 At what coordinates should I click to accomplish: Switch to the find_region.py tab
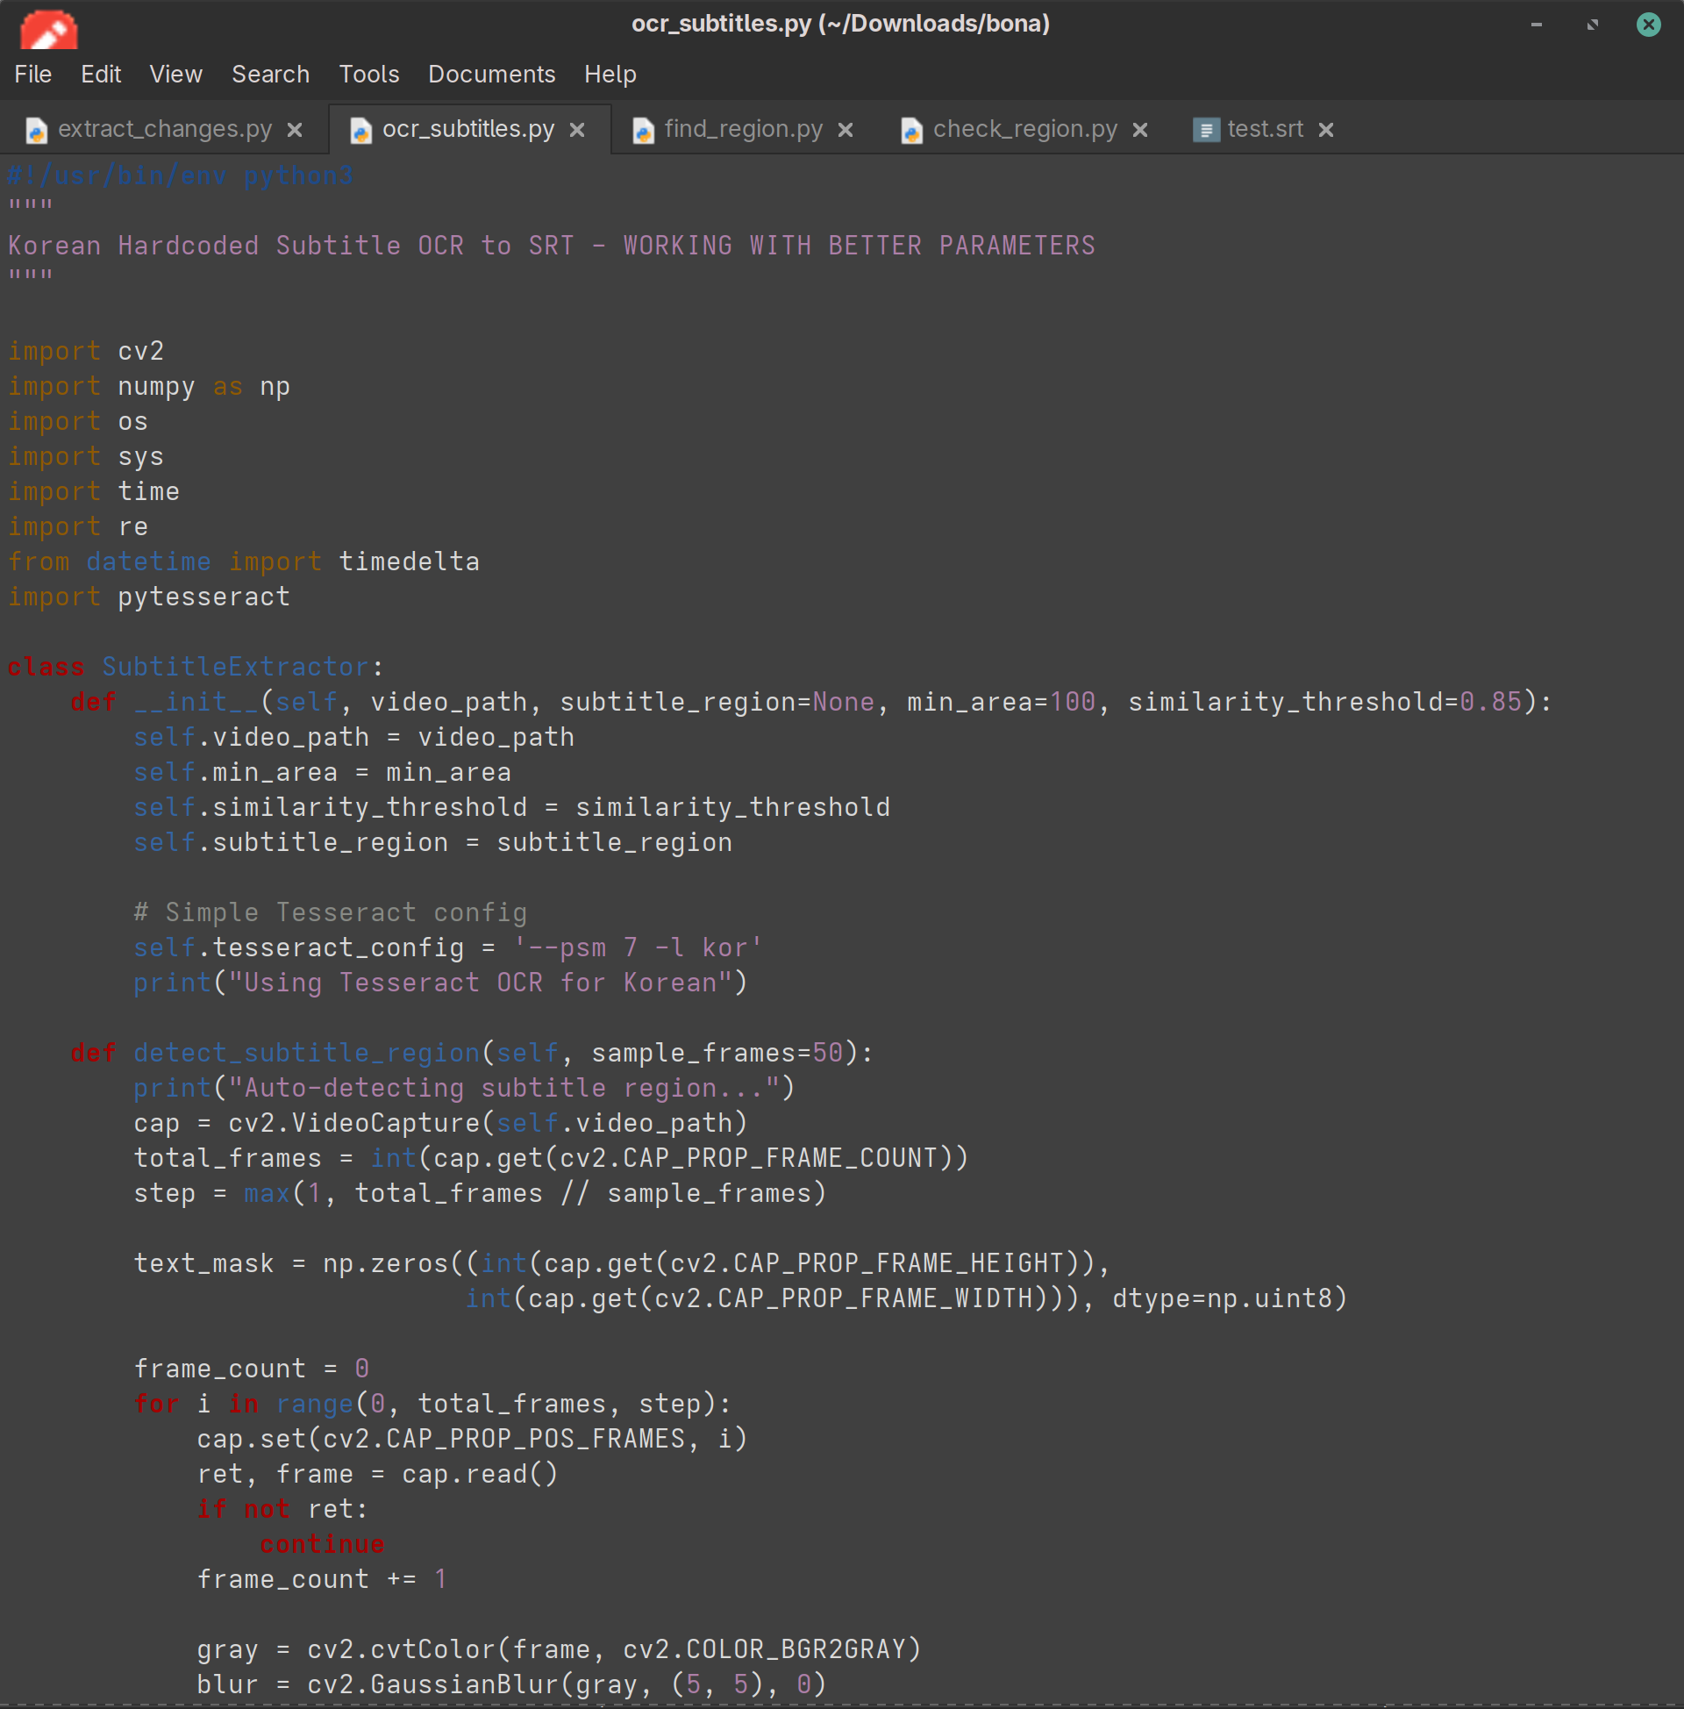(743, 129)
